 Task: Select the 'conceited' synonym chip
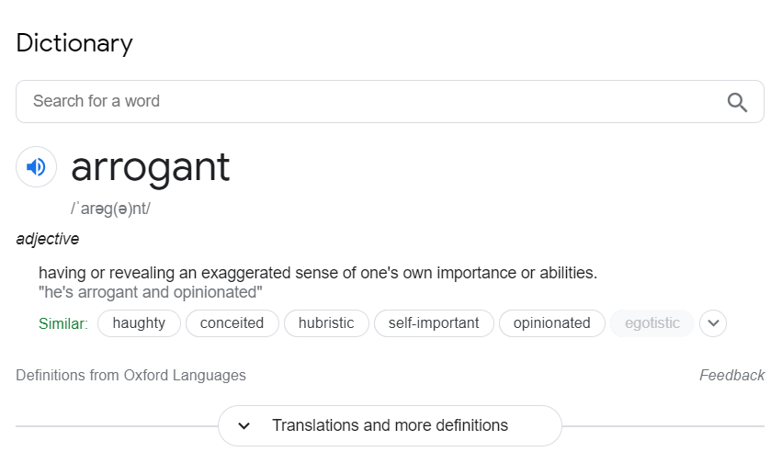click(232, 323)
